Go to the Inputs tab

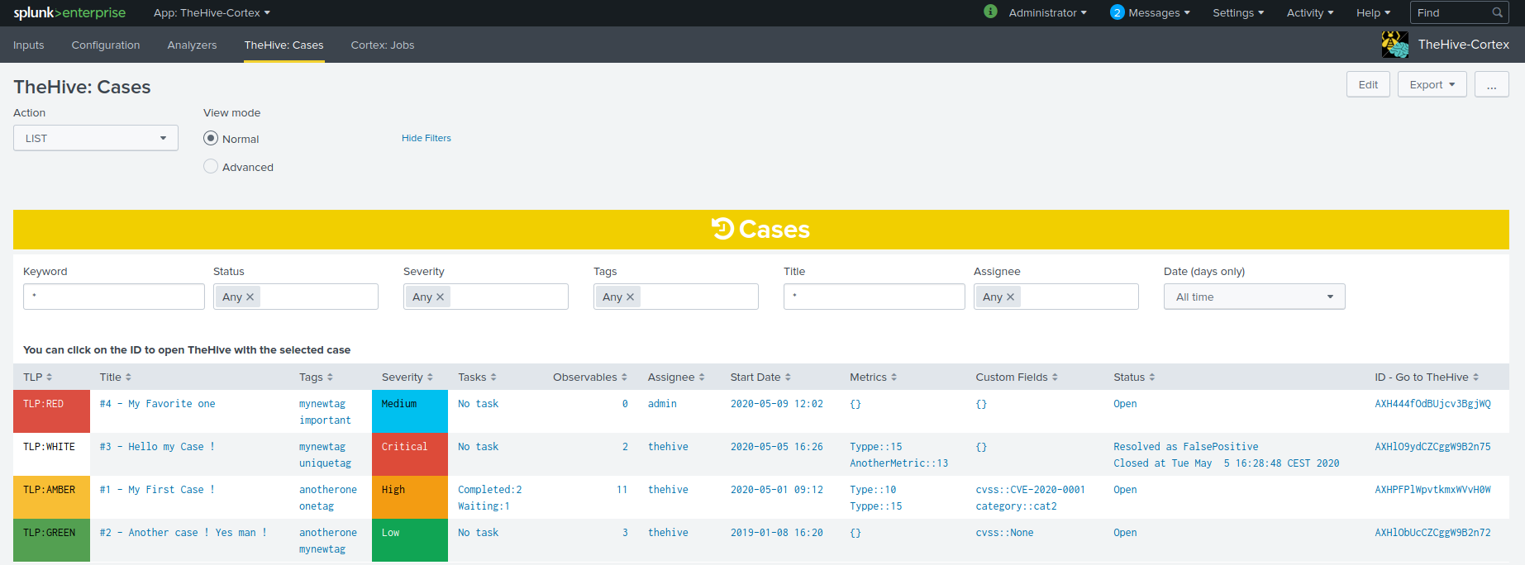coord(29,45)
